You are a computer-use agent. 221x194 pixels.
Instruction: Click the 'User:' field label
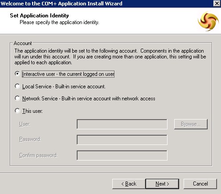25,124
